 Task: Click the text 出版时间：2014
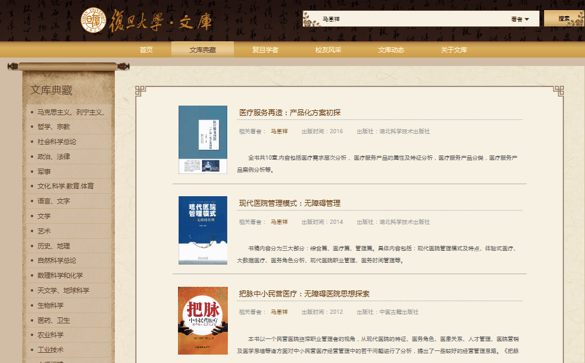(322, 222)
